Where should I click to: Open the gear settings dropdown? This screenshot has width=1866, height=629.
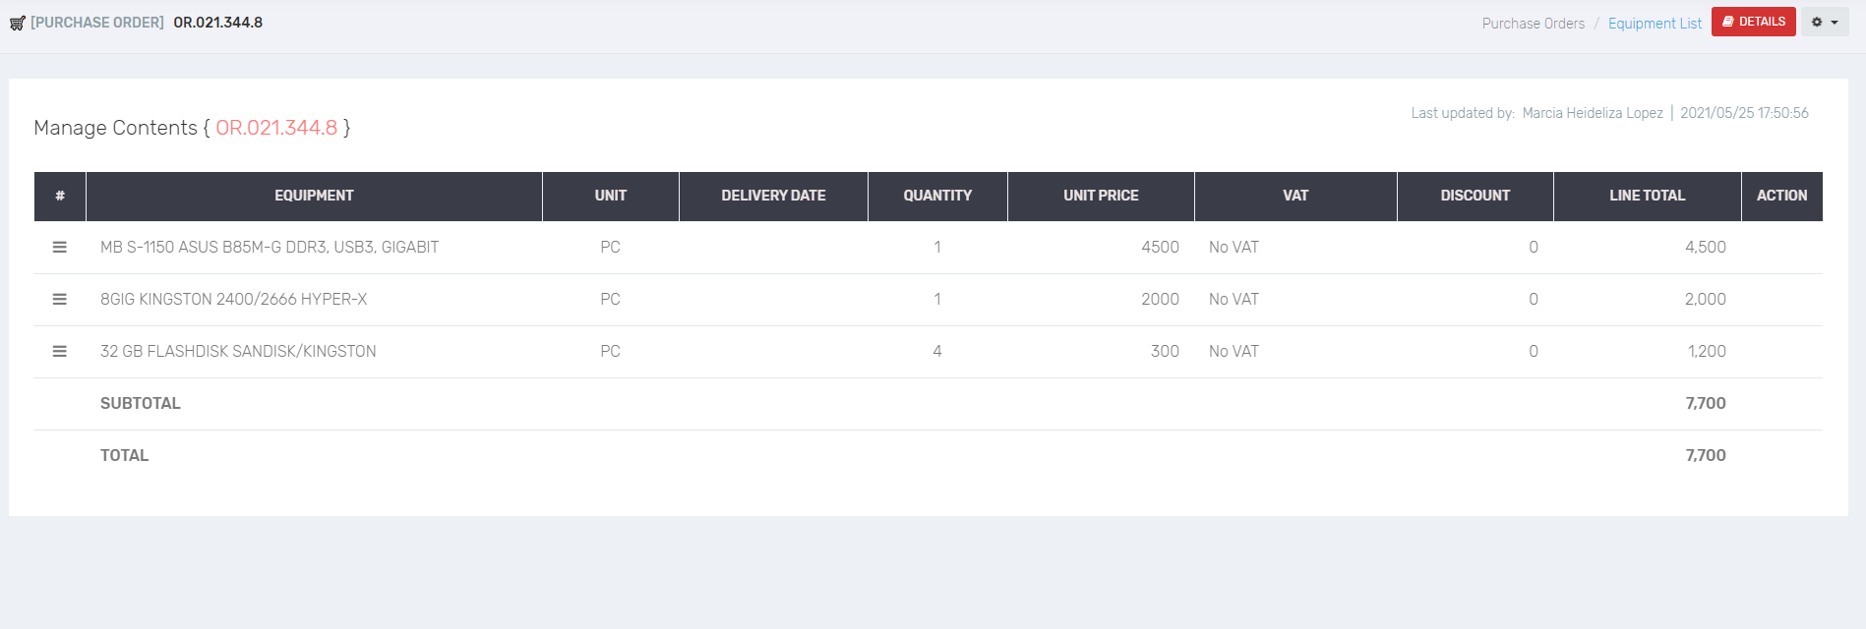coord(1824,22)
